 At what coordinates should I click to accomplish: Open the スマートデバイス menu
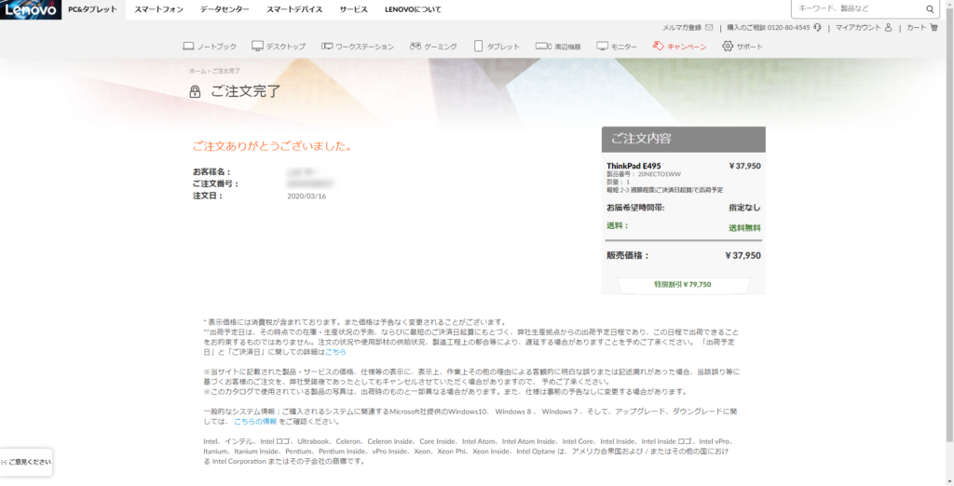click(294, 9)
